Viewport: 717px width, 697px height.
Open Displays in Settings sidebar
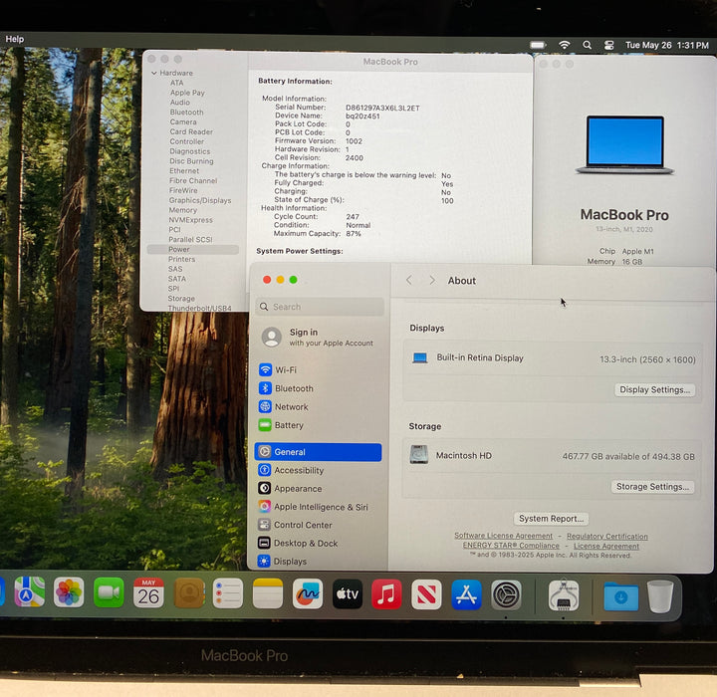click(x=319, y=561)
